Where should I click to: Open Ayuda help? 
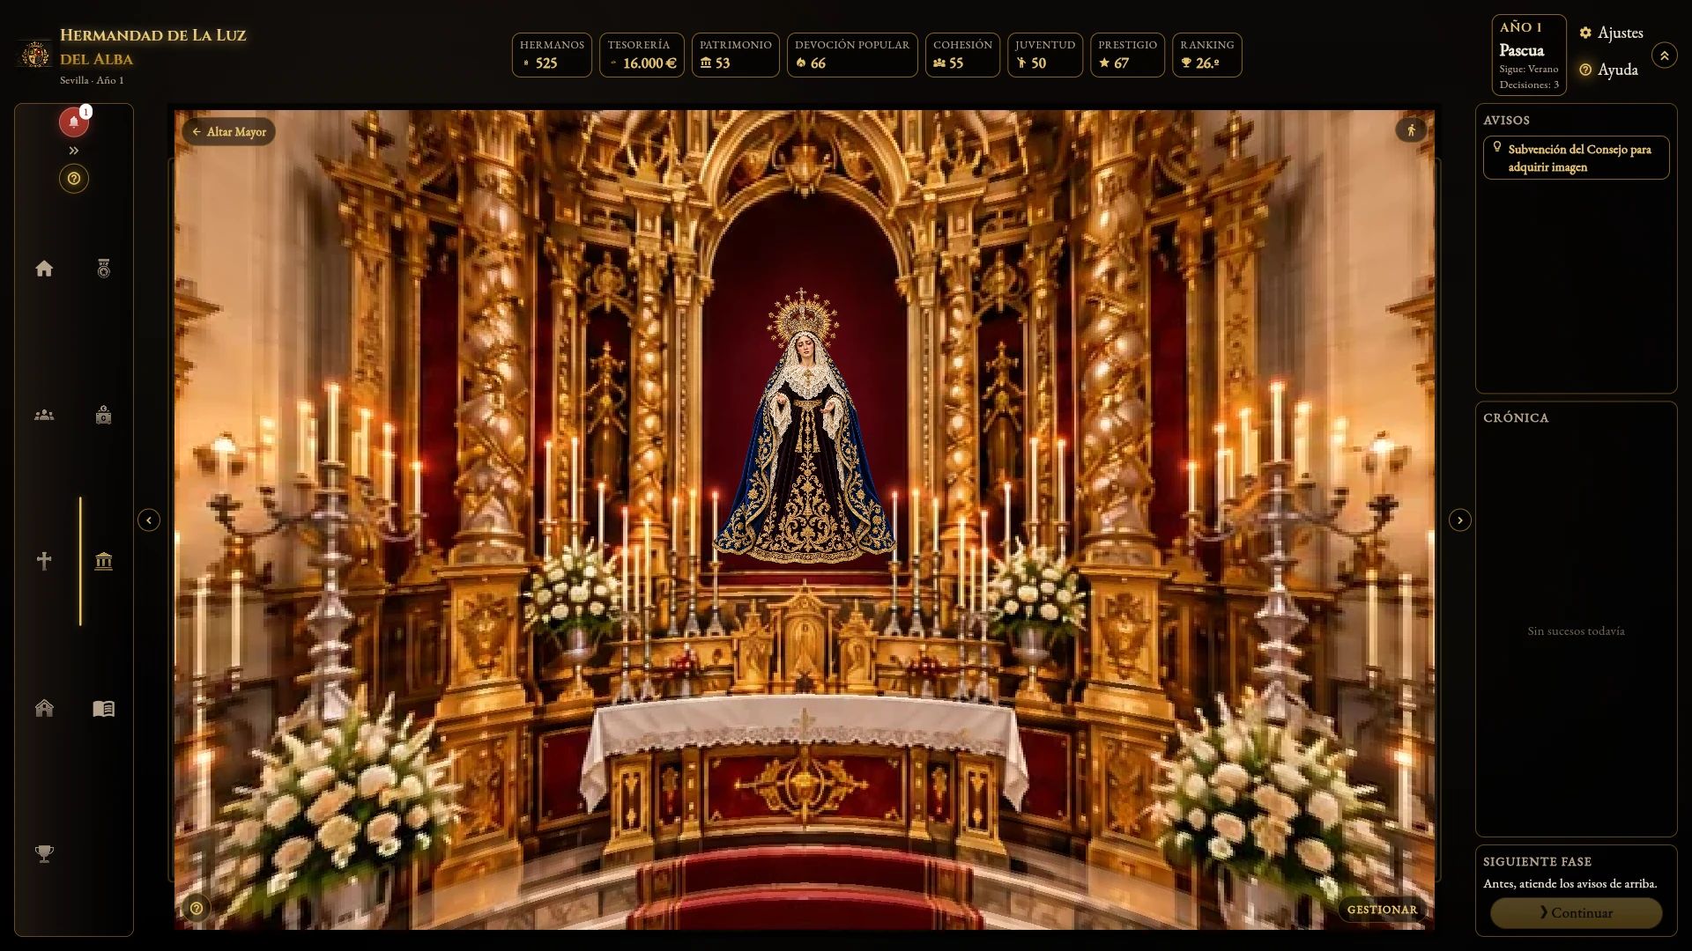tap(1608, 70)
